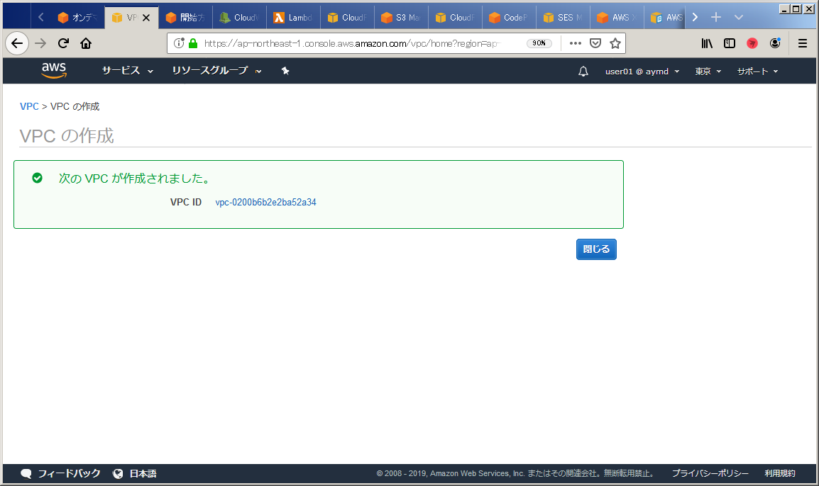Click the green padlock security icon

pyautogui.click(x=193, y=43)
